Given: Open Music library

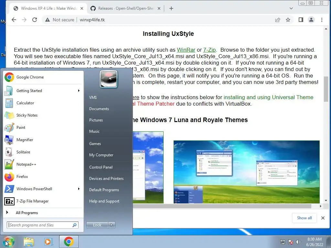Looking at the screenshot, I should pos(94,131).
